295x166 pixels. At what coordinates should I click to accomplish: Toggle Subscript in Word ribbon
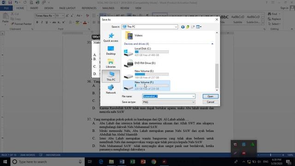[59, 23]
